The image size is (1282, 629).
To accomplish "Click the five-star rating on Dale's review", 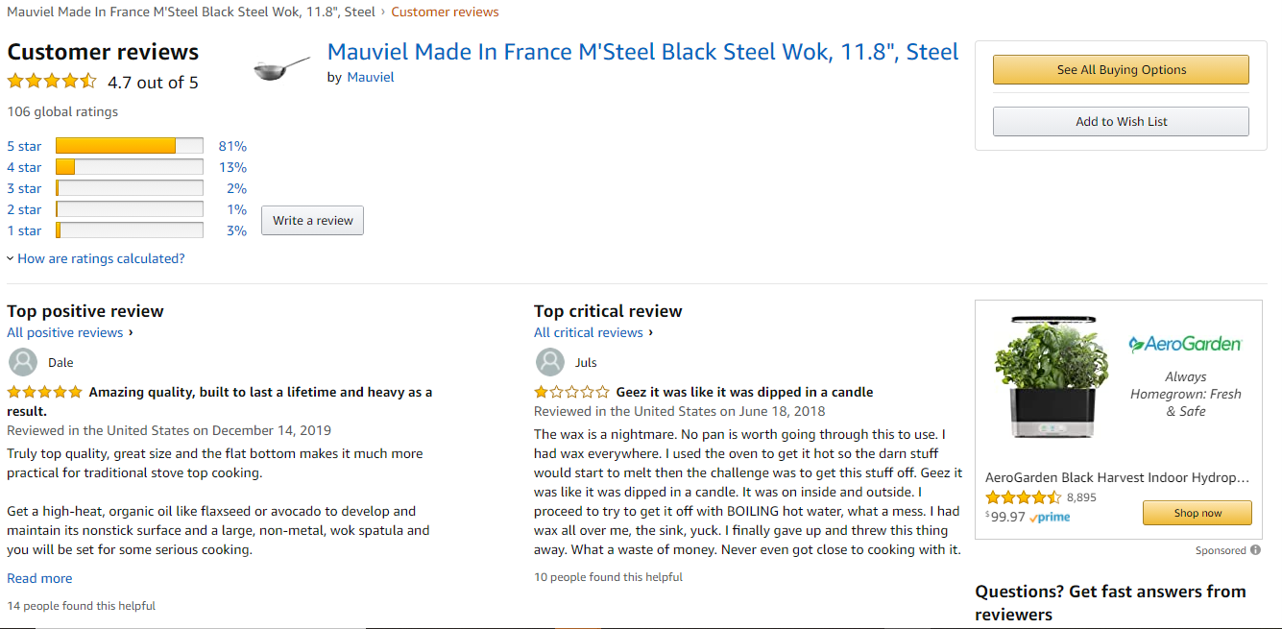I will (44, 392).
